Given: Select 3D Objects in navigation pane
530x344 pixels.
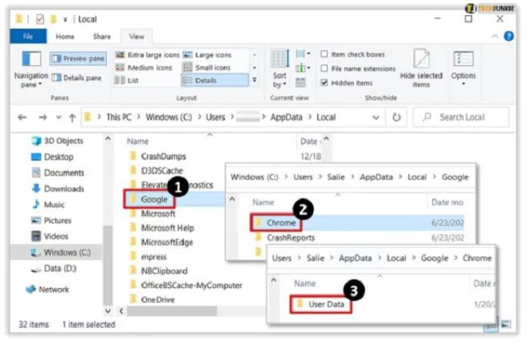Looking at the screenshot, I should point(58,141).
